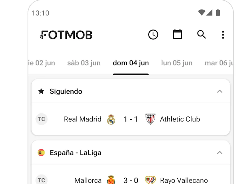Viewport: 252px width, 184px height.
Task: Open the clock time-sort icon
Action: click(153, 35)
